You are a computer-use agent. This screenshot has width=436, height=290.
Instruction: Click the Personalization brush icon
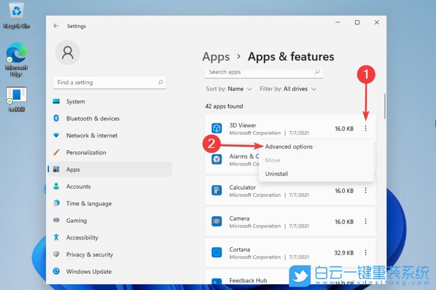point(56,152)
